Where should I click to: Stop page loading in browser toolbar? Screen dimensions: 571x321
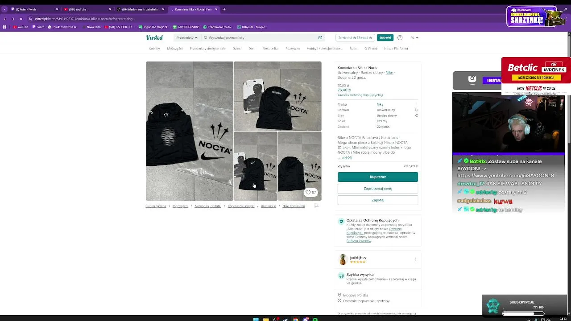click(x=21, y=19)
